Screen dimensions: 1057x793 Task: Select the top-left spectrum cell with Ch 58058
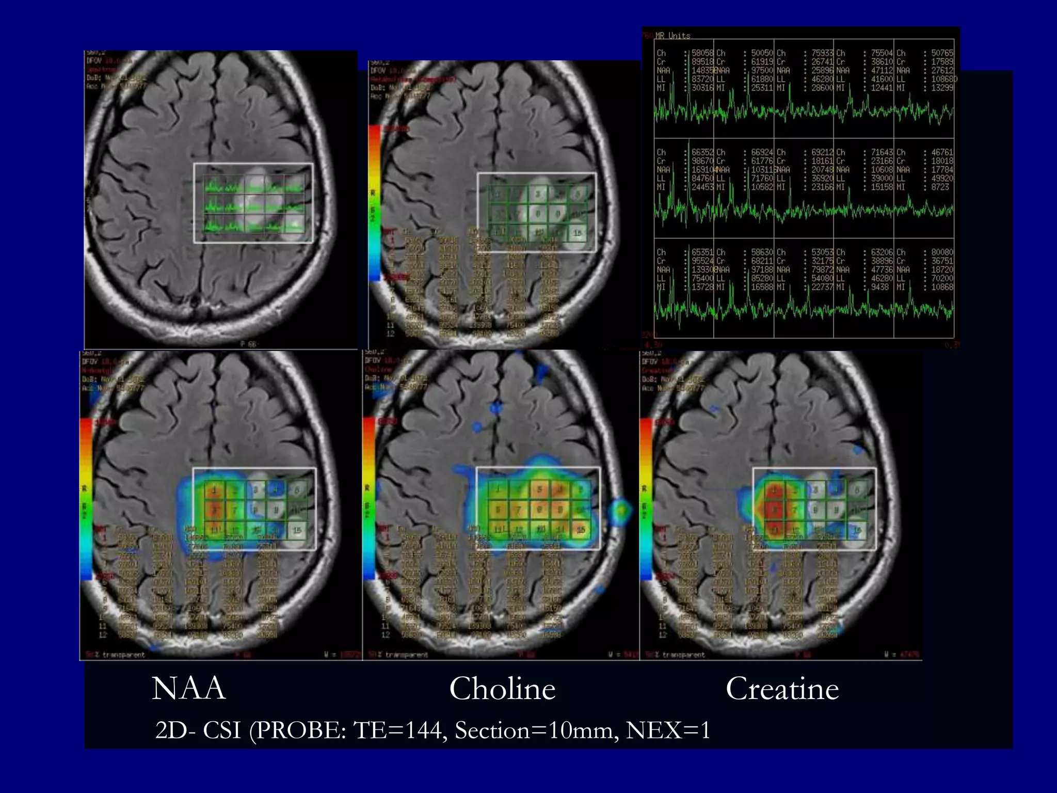click(684, 88)
